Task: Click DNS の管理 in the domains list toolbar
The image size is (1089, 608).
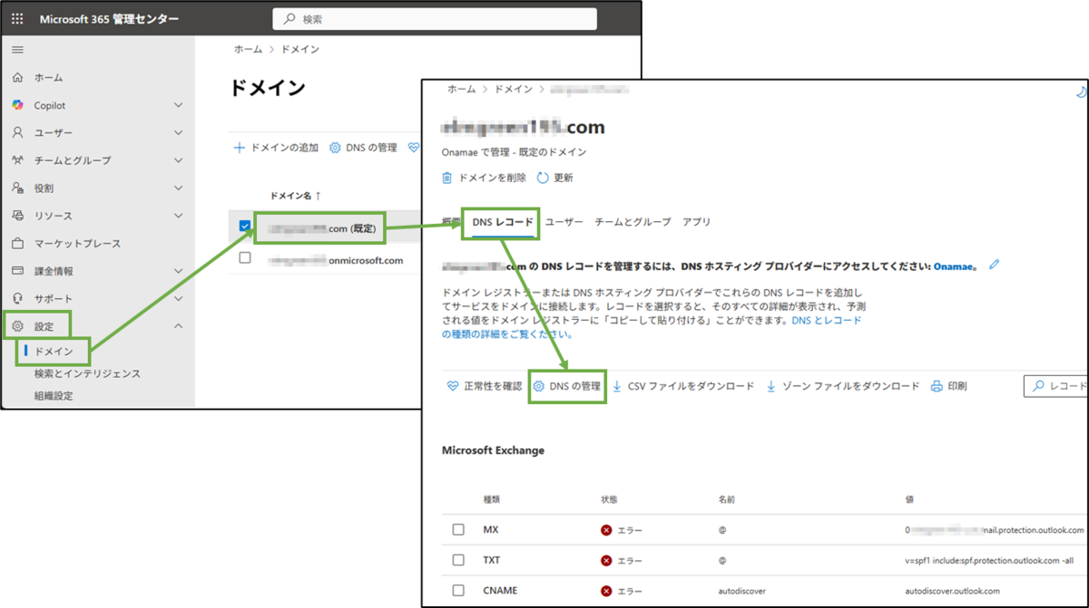Action: [x=363, y=148]
